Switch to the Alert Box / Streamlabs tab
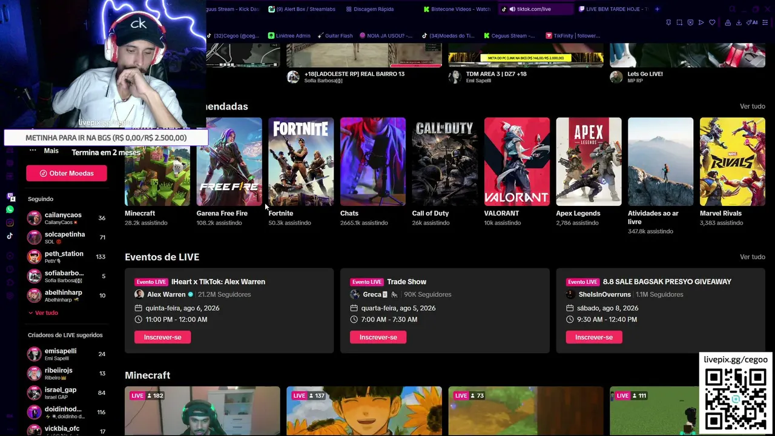The height and width of the screenshot is (436, 775). 302,9
